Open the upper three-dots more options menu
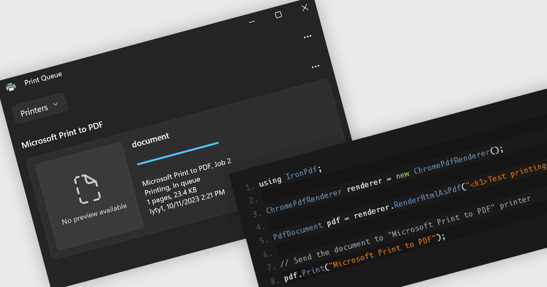 click(x=307, y=37)
